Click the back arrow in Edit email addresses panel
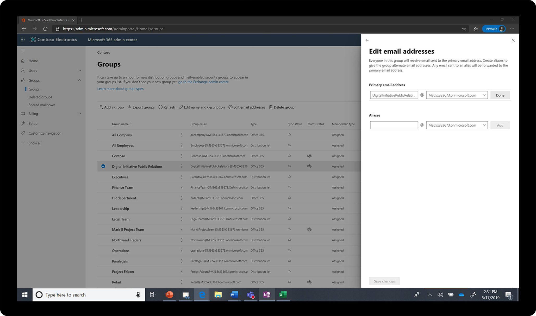This screenshot has height=316, width=536. click(x=367, y=40)
